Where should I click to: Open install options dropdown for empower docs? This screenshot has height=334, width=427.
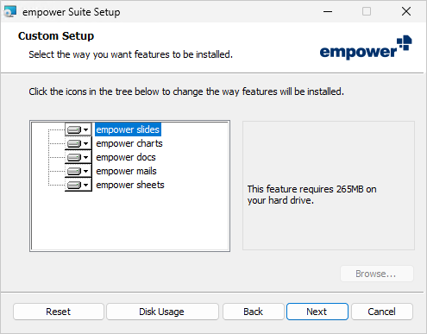[78, 157]
